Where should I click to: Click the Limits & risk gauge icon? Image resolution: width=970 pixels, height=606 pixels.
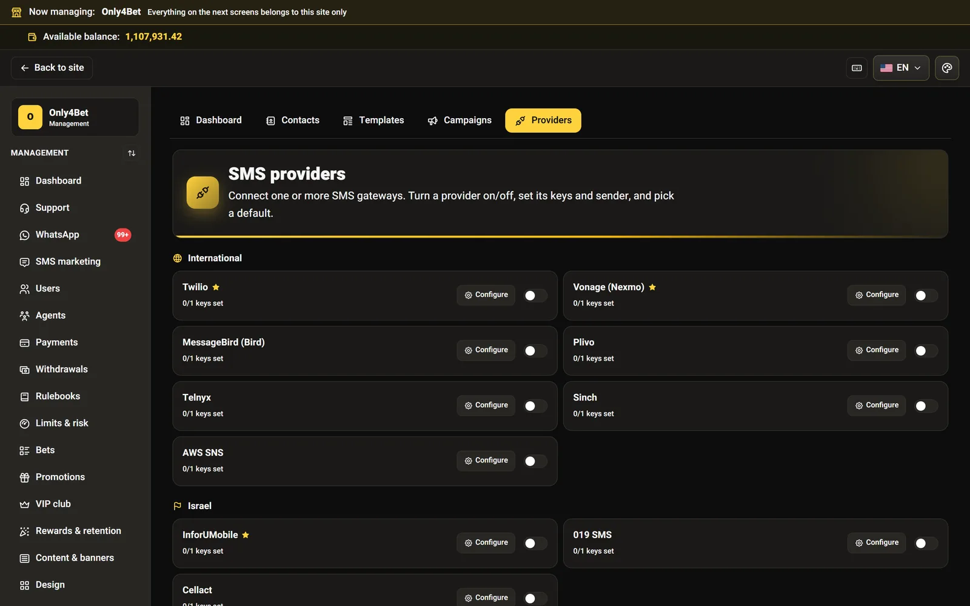(x=24, y=424)
